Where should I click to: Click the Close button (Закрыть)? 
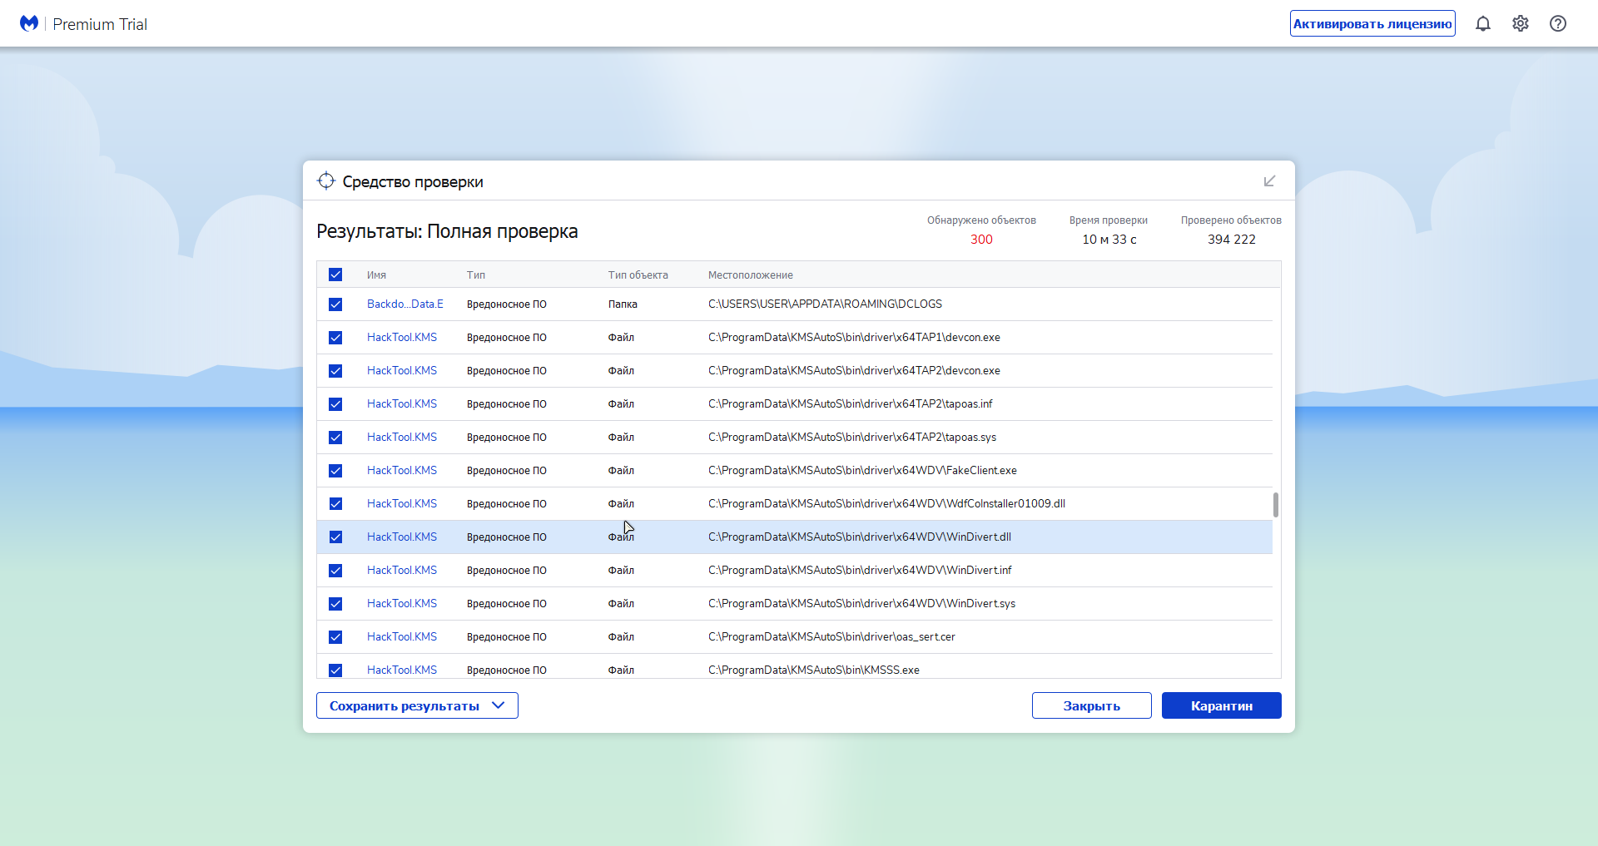tap(1092, 705)
